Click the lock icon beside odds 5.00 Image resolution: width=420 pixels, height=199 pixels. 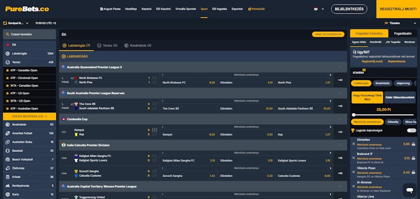pos(414,144)
